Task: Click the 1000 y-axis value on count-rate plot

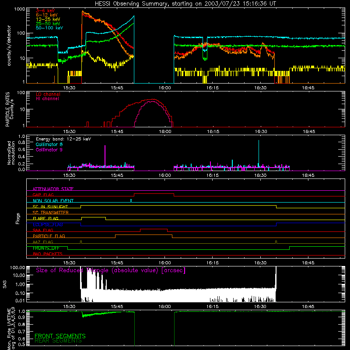Action: tap(19, 9)
